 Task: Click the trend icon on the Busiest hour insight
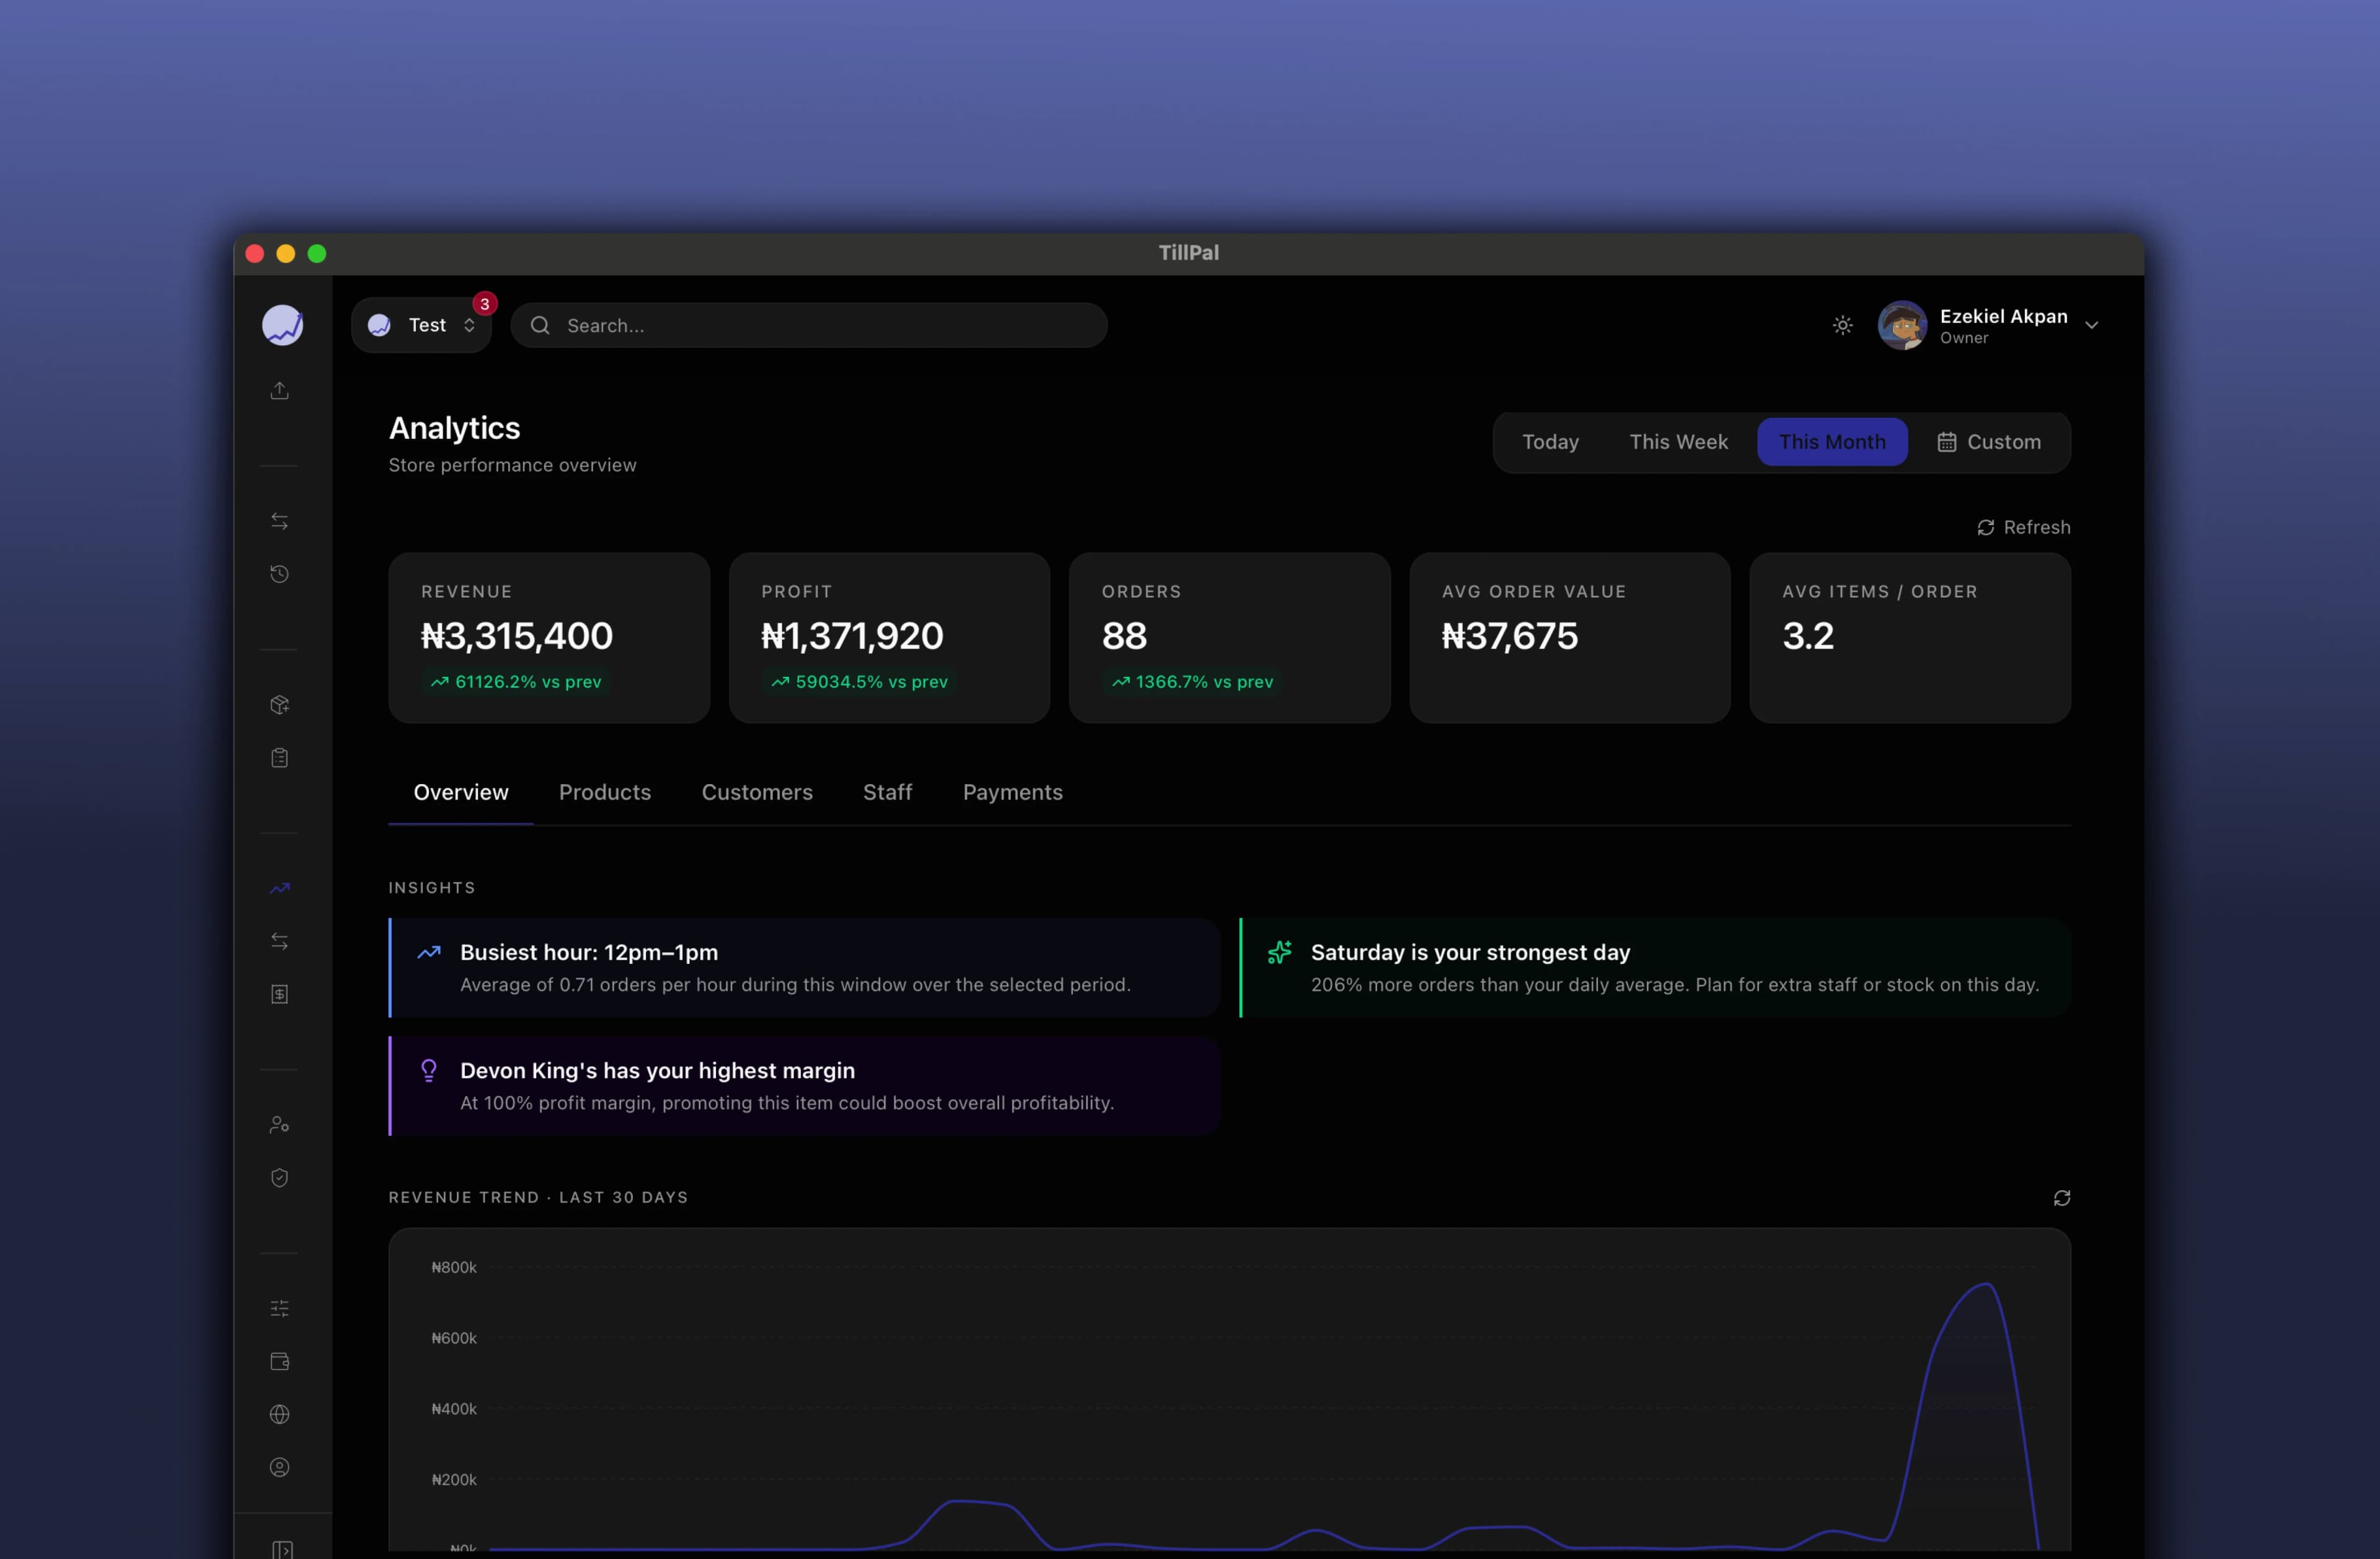point(429,952)
